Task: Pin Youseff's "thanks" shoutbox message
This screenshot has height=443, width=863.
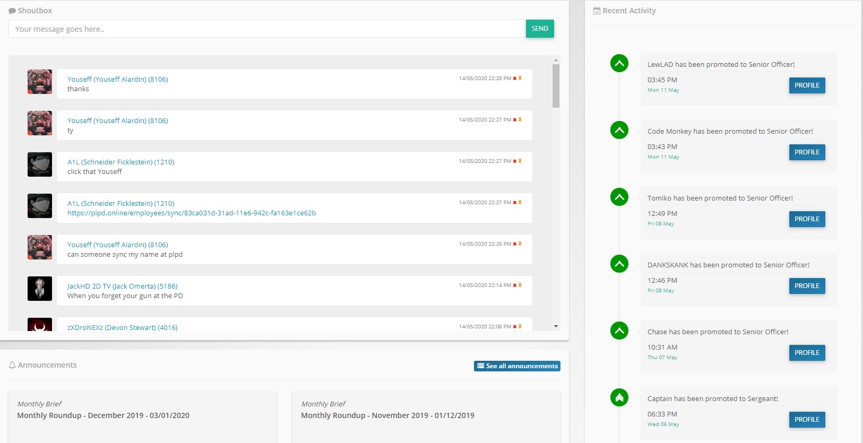Action: [x=520, y=79]
